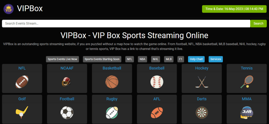
Task: Click the green Search button
Action: coord(258,23)
